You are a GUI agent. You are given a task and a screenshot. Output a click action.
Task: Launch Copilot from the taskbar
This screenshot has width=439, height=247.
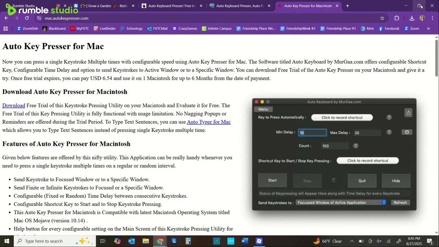point(117,241)
